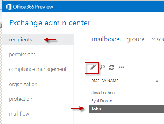Image resolution: width=164 pixels, height=124 pixels.
Task: Sort using the Display Name arrow
Action: pyautogui.click(x=157, y=81)
